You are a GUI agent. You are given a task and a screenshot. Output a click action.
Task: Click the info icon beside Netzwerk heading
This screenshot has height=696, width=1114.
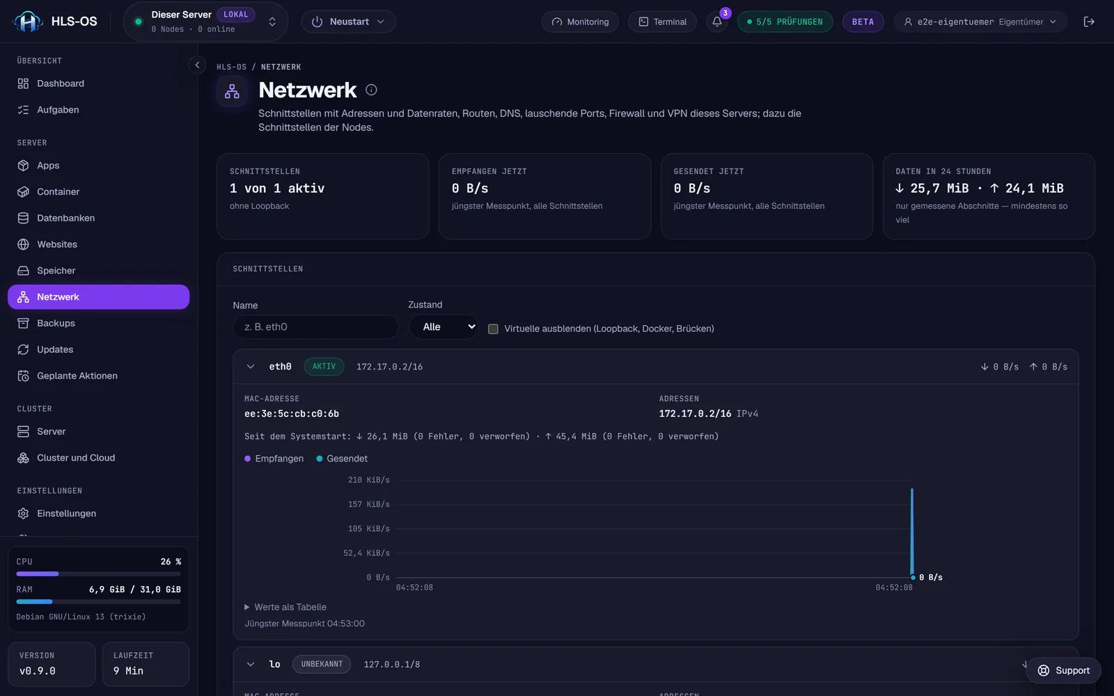(x=371, y=90)
